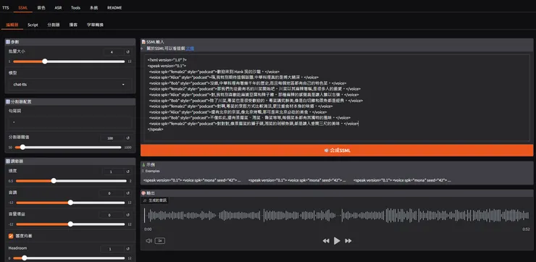536x262 pixels.
Task: Click the 0:52 duration timestamp
Action: 526,229
